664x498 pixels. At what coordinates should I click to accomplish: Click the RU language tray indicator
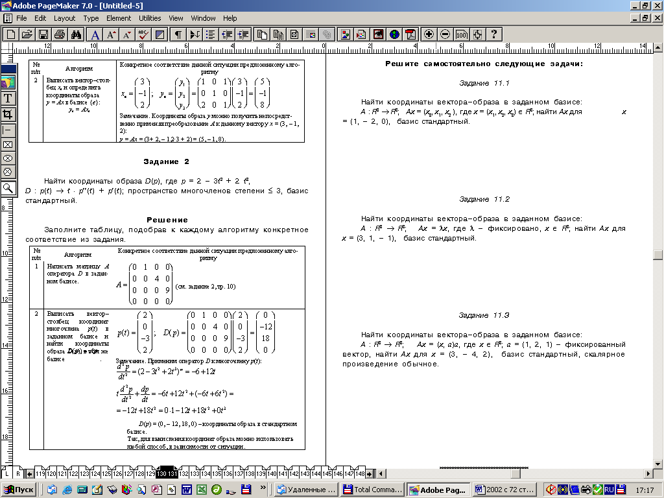coord(609,490)
